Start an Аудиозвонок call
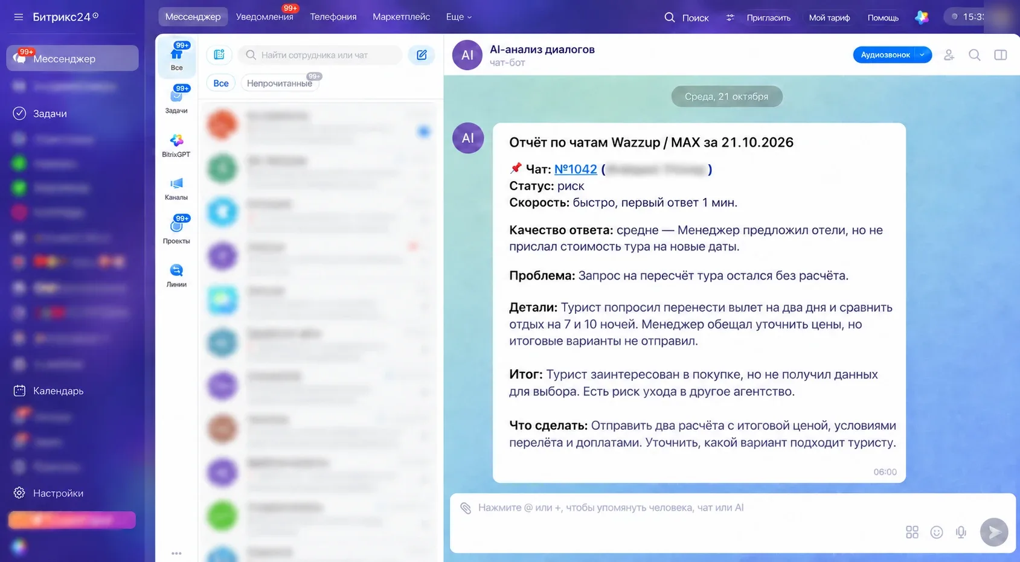The height and width of the screenshot is (562, 1020). pos(885,55)
